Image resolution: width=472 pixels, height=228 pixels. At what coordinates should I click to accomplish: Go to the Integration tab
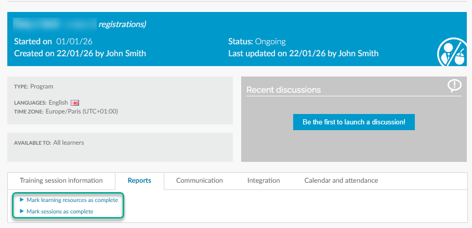coord(263,181)
